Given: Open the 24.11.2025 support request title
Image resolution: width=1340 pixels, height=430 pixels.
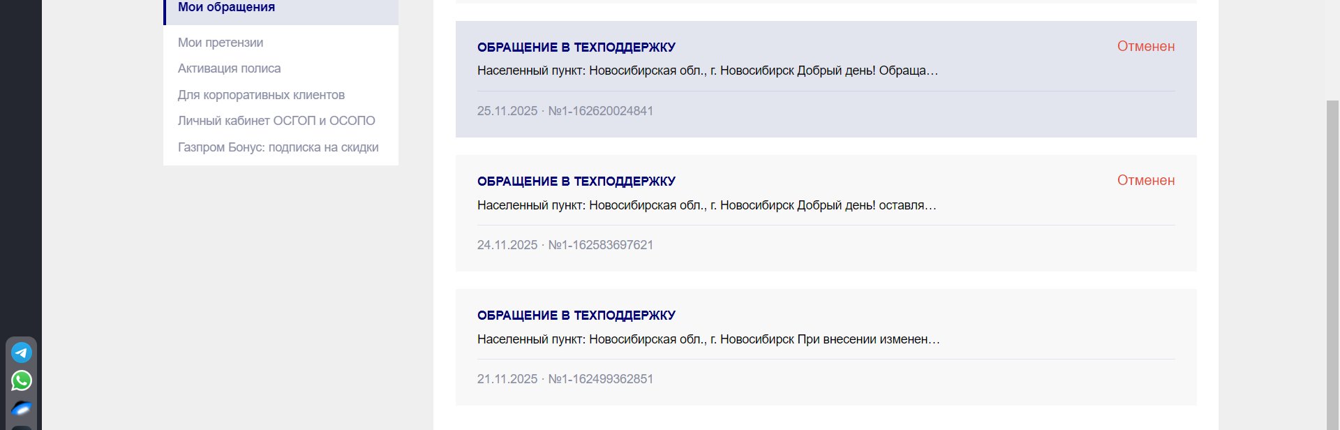Looking at the screenshot, I should (576, 181).
